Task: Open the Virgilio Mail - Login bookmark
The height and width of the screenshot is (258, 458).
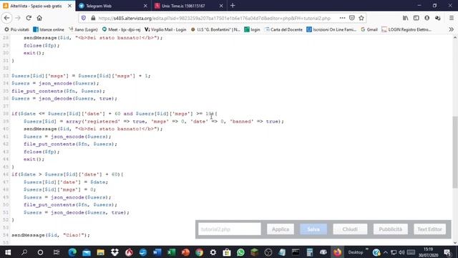Action: tap(165, 29)
